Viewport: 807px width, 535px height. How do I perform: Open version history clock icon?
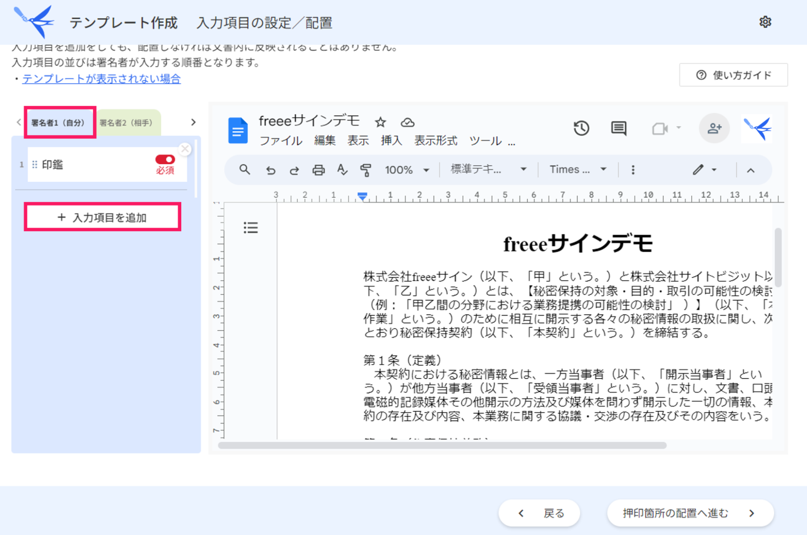(581, 129)
